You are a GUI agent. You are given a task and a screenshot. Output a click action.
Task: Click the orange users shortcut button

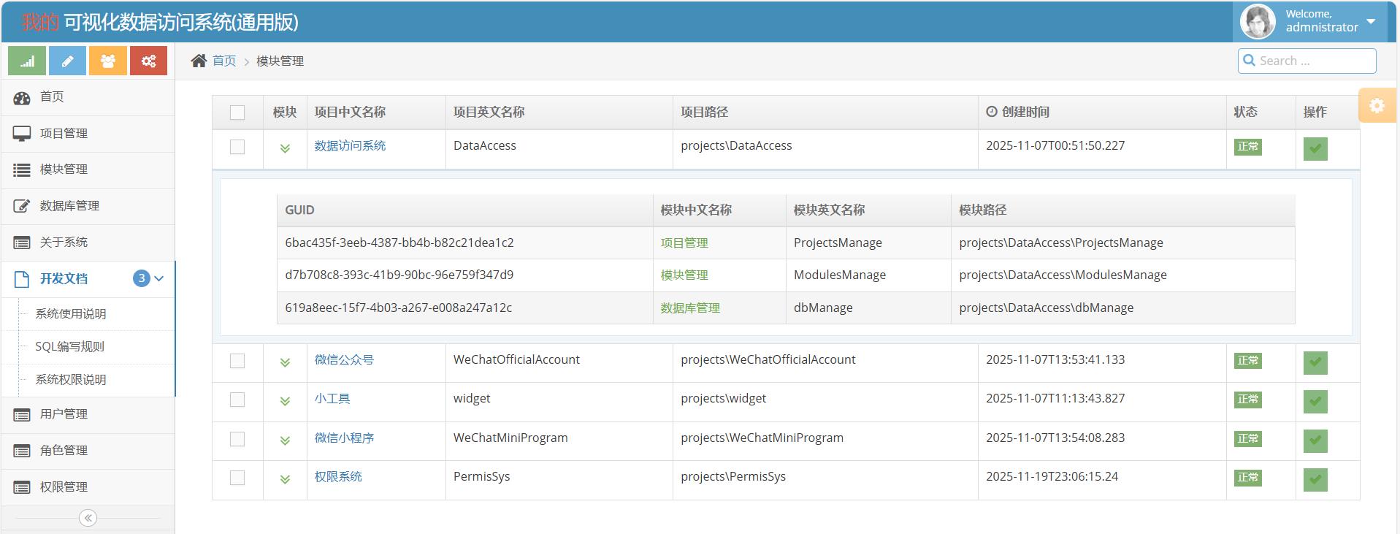pyautogui.click(x=108, y=61)
